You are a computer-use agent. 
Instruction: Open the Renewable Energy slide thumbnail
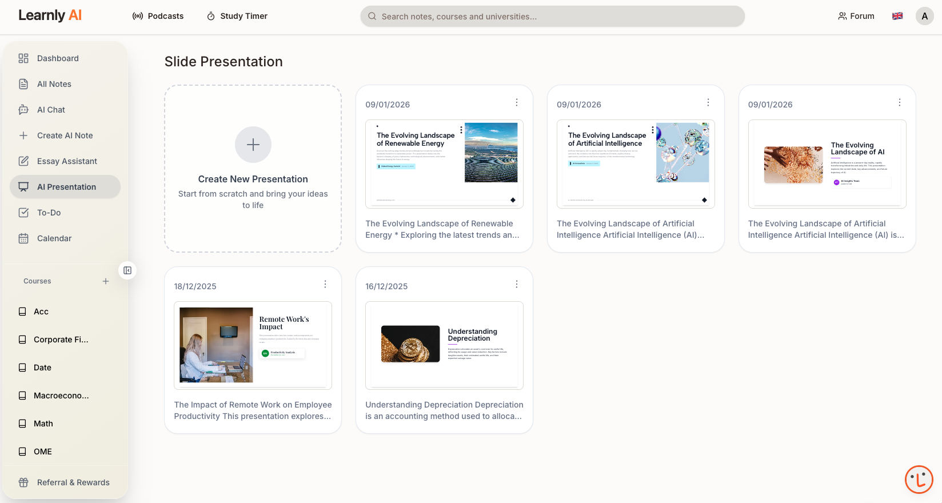point(444,164)
